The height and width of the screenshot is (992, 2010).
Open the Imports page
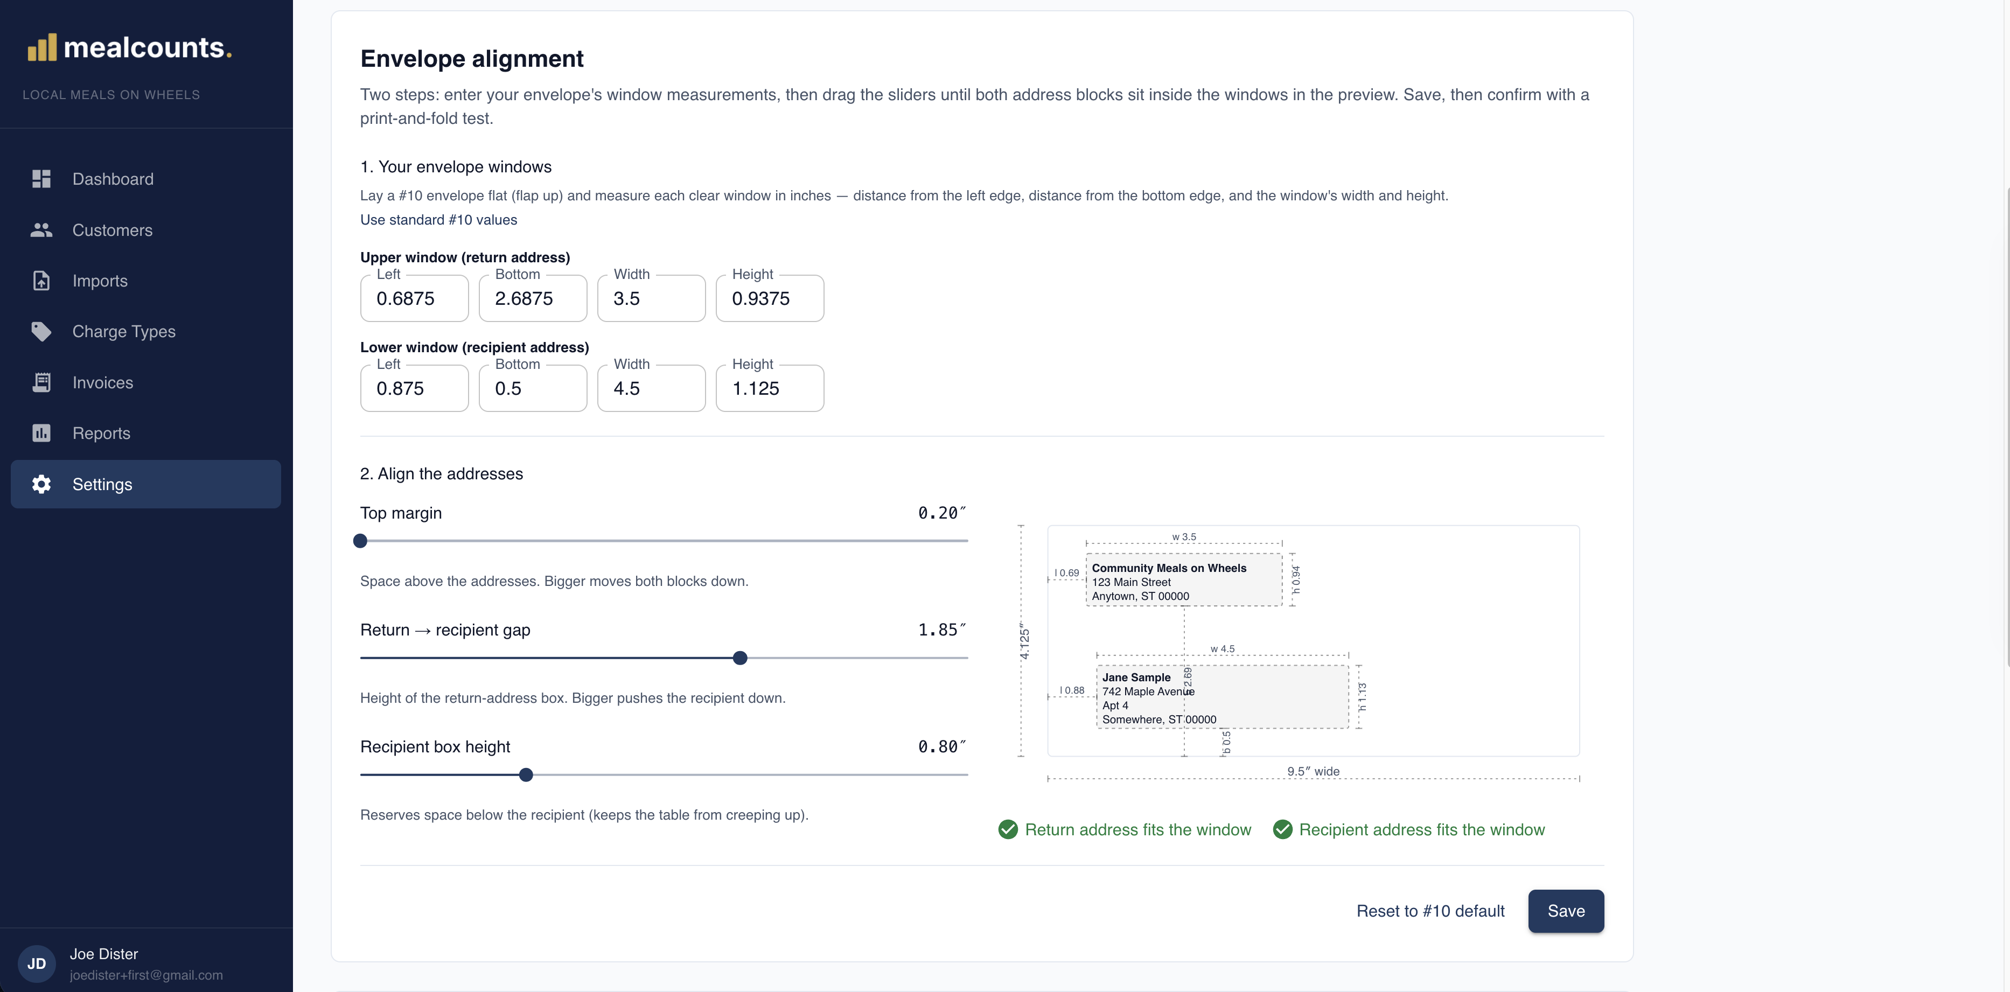coord(146,280)
